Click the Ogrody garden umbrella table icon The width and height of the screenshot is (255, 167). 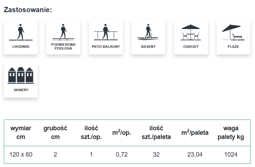tap(191, 32)
